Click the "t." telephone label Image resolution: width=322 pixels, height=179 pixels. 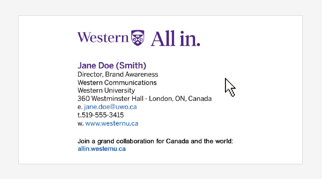coord(79,115)
